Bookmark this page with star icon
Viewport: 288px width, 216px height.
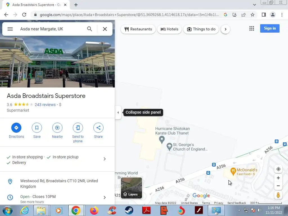pos(253,15)
